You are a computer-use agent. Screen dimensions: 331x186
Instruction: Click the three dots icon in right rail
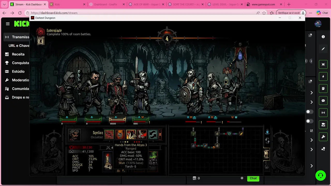point(323,149)
